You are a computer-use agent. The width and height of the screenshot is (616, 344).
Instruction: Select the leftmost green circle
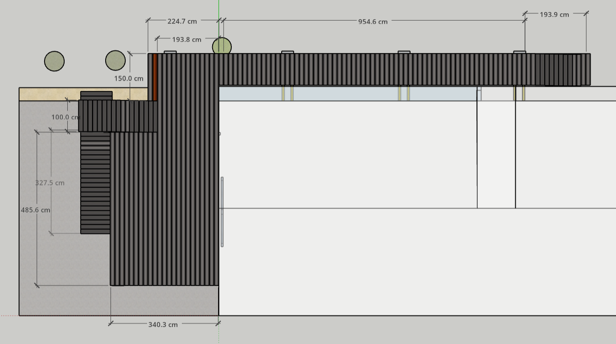[x=54, y=61]
